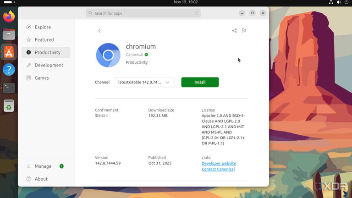Maximize the App Center window
Viewport: 352px width, 198px height.
click(x=253, y=13)
